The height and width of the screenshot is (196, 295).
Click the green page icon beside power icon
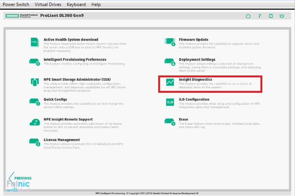(271, 16)
